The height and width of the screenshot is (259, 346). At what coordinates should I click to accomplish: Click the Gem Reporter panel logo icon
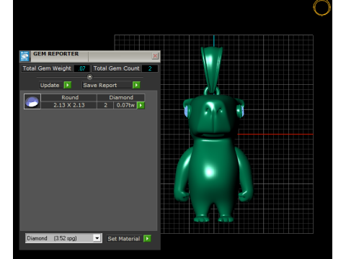coord(25,56)
